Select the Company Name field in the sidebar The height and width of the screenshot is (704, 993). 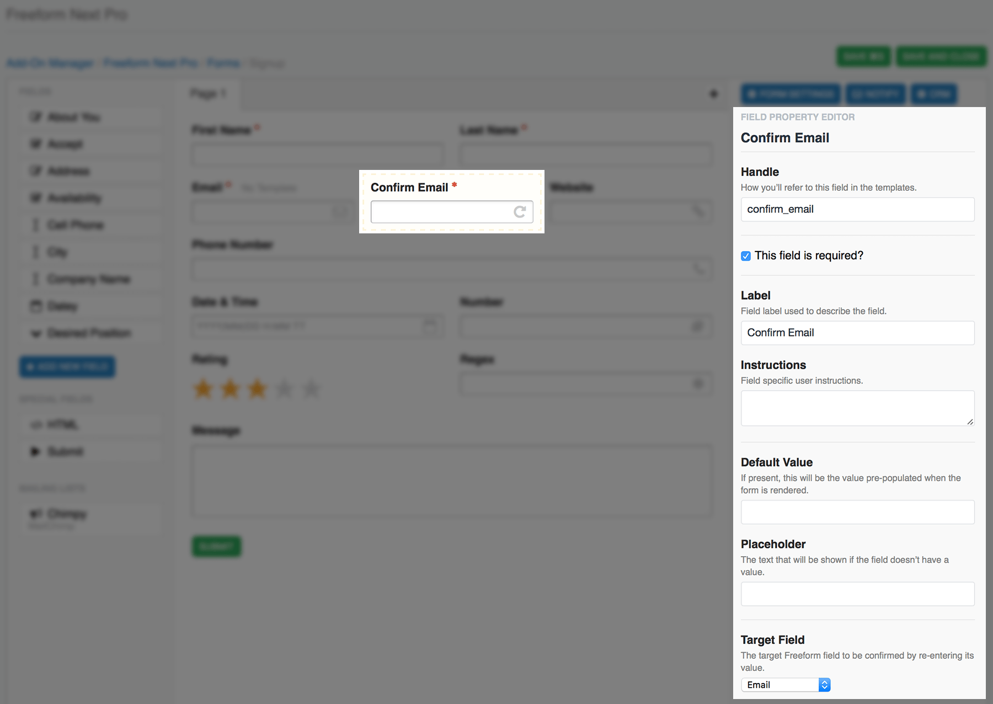(x=91, y=279)
